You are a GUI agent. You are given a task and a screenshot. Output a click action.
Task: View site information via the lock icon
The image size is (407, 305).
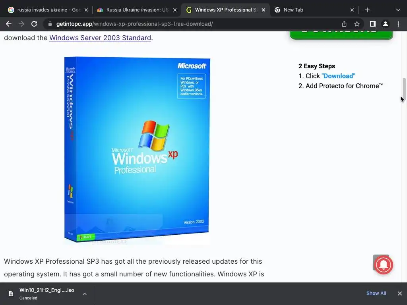coord(50,24)
